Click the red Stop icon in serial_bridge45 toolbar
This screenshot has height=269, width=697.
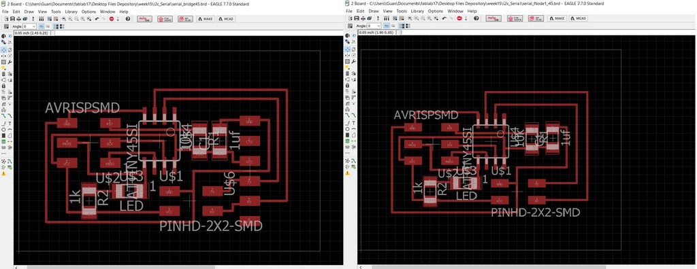coord(112,18)
